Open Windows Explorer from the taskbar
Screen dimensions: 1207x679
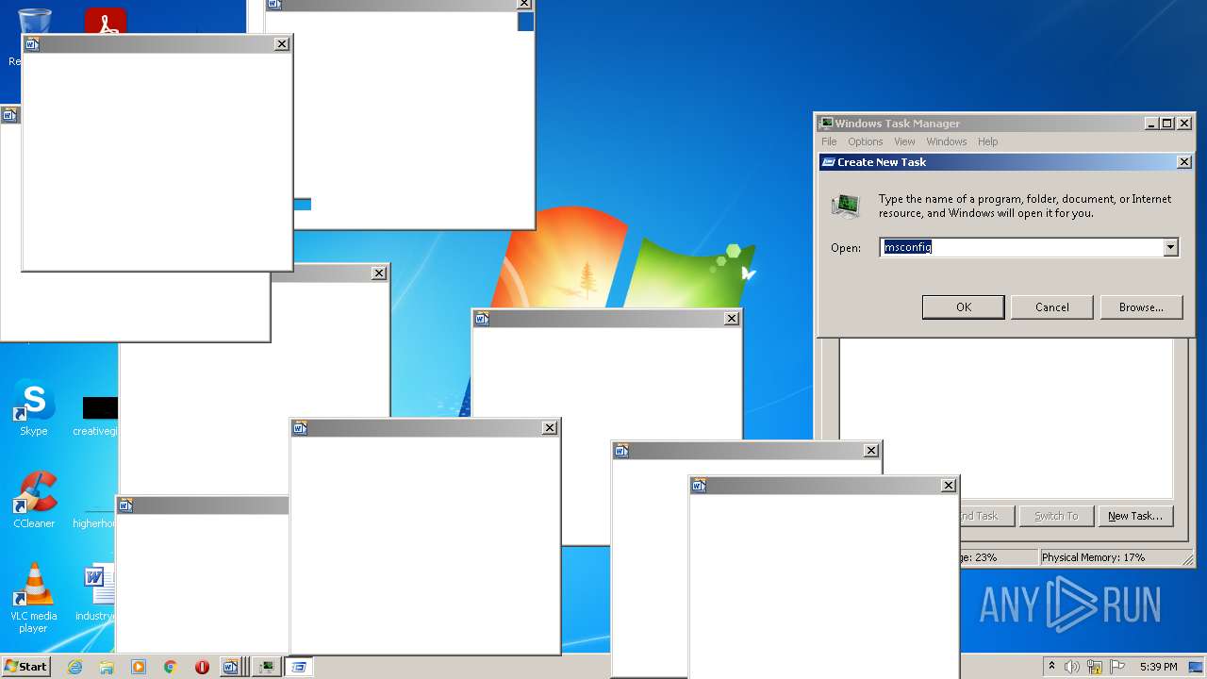pyautogui.click(x=107, y=667)
